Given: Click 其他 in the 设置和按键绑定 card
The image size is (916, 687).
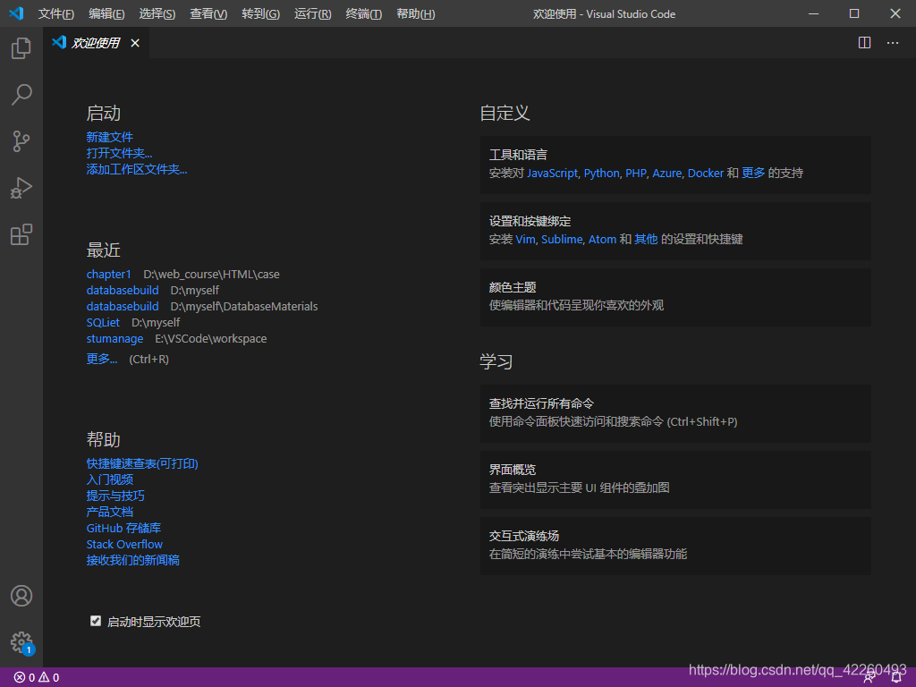Looking at the screenshot, I should [x=646, y=239].
